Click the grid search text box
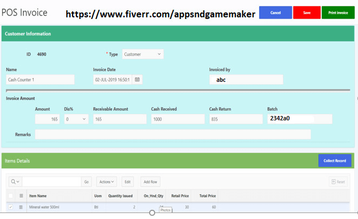Viewport: 358px width, 219px height. [52, 182]
